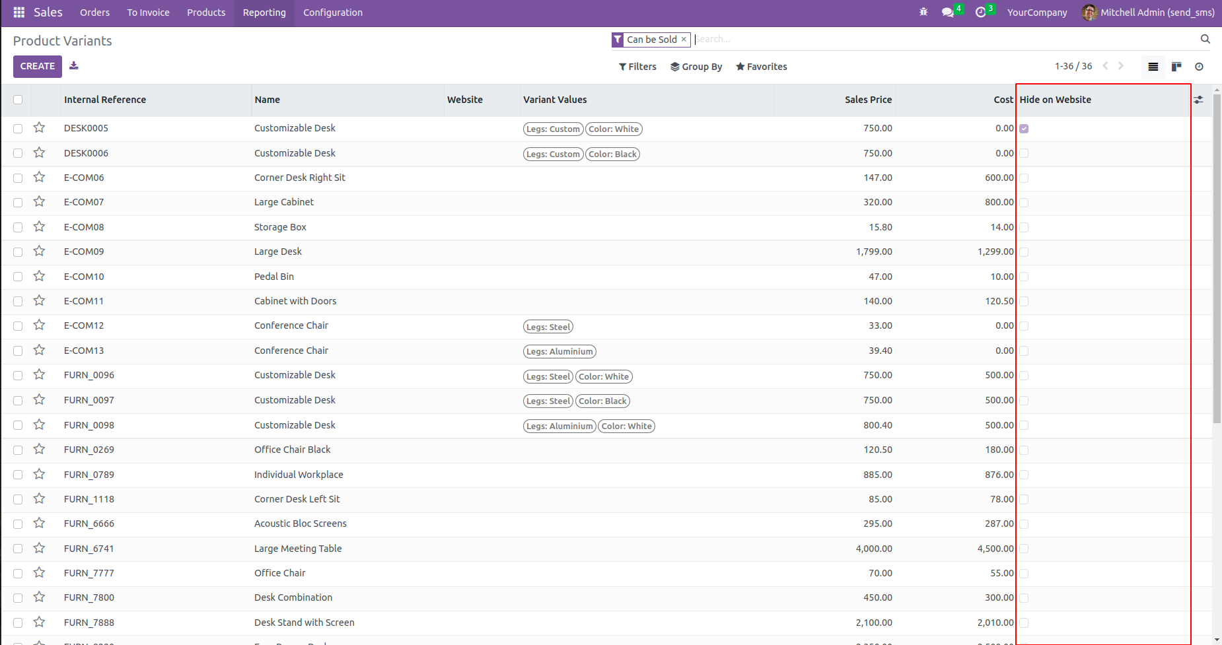Switch to kanban view
Screen dimensions: 1222x645
pyautogui.click(x=1176, y=67)
